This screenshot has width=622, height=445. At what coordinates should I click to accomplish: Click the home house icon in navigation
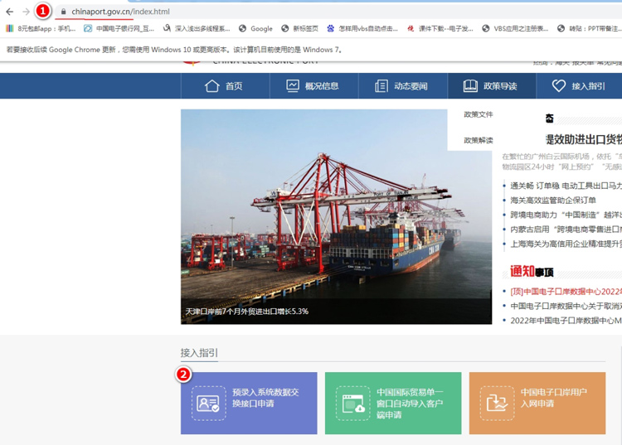(x=211, y=85)
